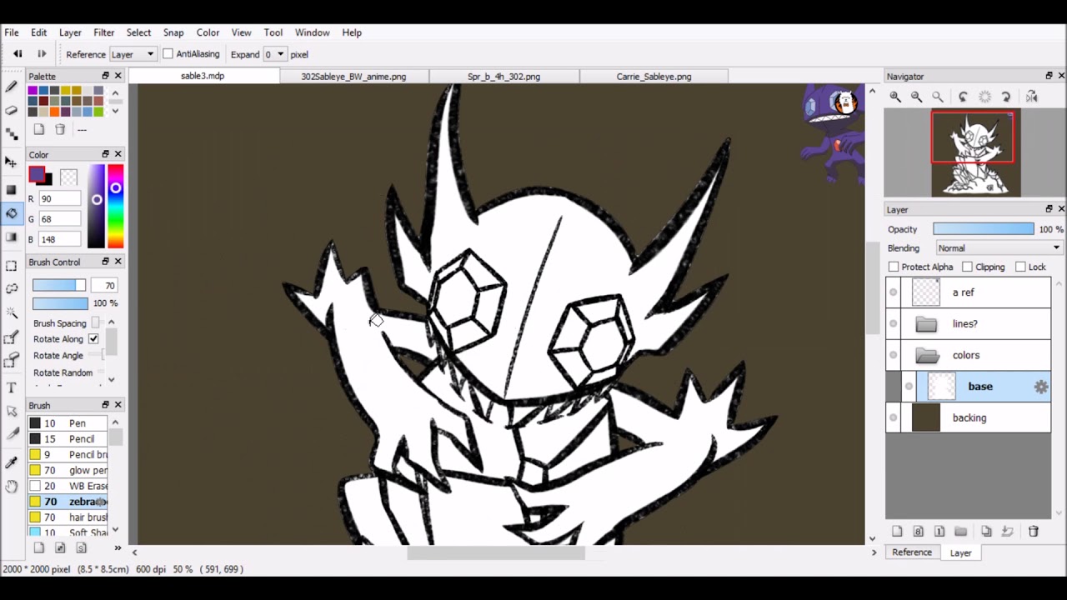Select the Move tool
The width and height of the screenshot is (1067, 600).
12,162
